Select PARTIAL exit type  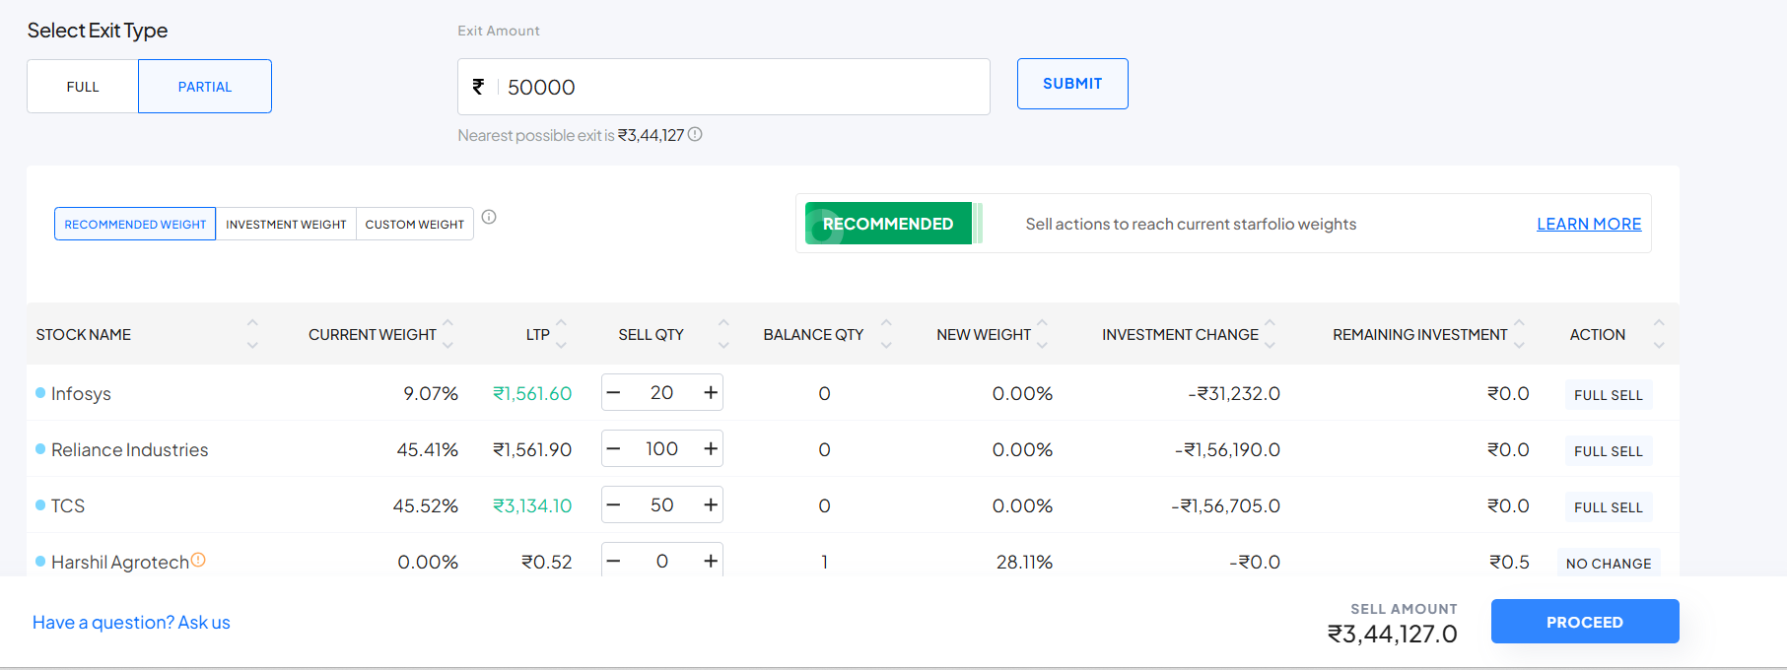(x=205, y=87)
